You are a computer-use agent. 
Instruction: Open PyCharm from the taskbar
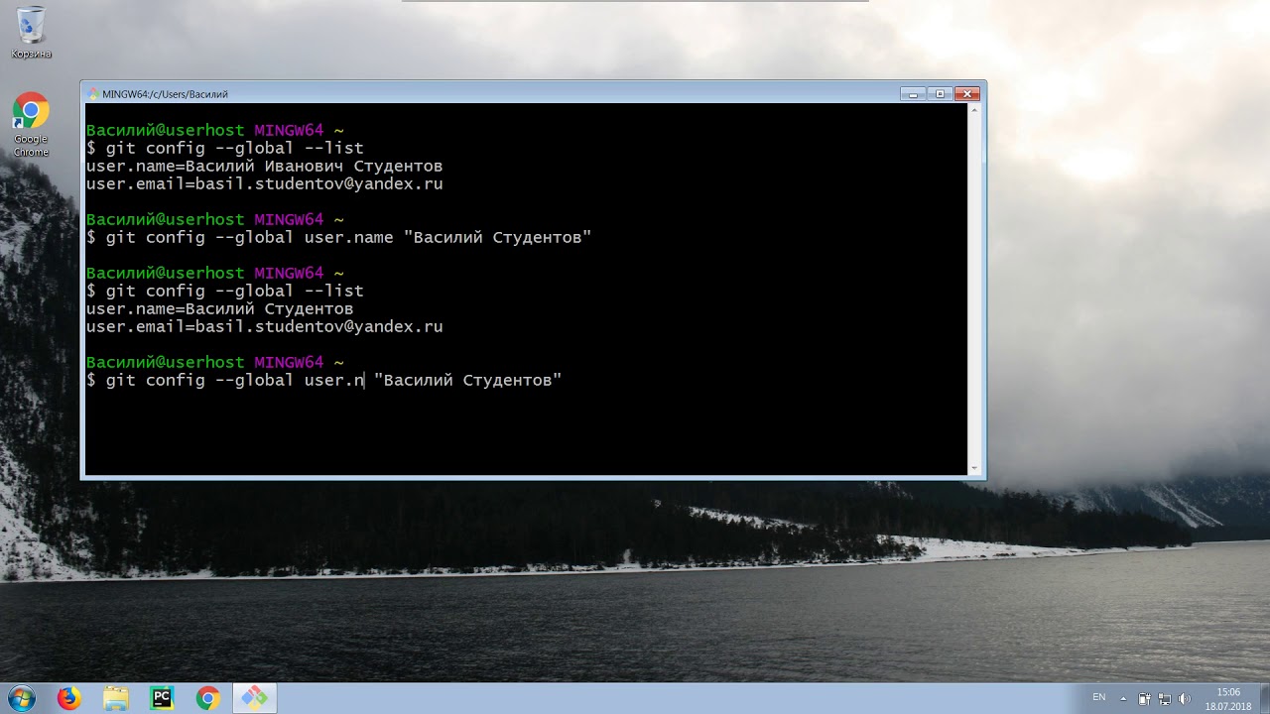click(162, 698)
